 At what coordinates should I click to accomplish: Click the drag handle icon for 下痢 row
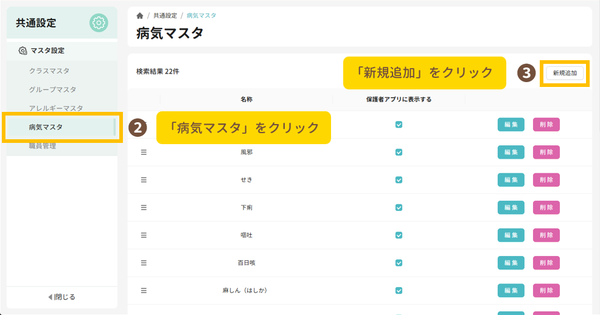[144, 207]
